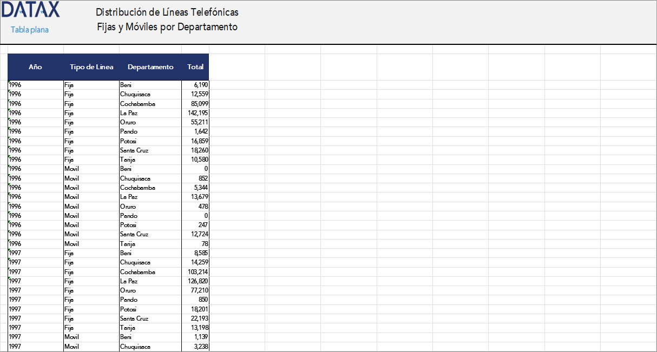Screen dimensions: 657x352
Task: Click the Total column header
Action: (195, 67)
